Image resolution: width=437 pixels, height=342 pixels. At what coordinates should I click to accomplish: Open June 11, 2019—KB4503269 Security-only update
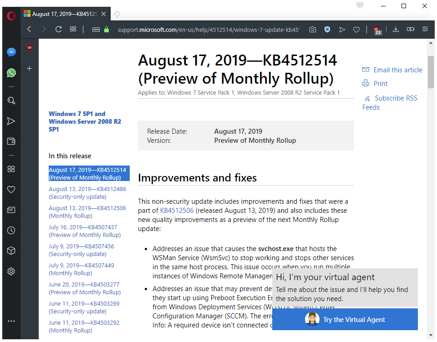(x=84, y=307)
